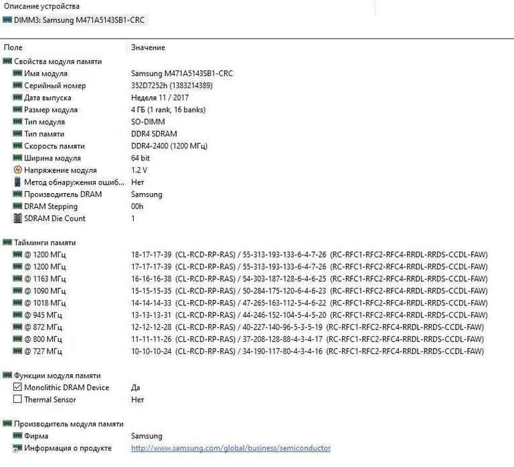
Task: Select the Свойства модуля памяти group header
Action: pos(58,61)
